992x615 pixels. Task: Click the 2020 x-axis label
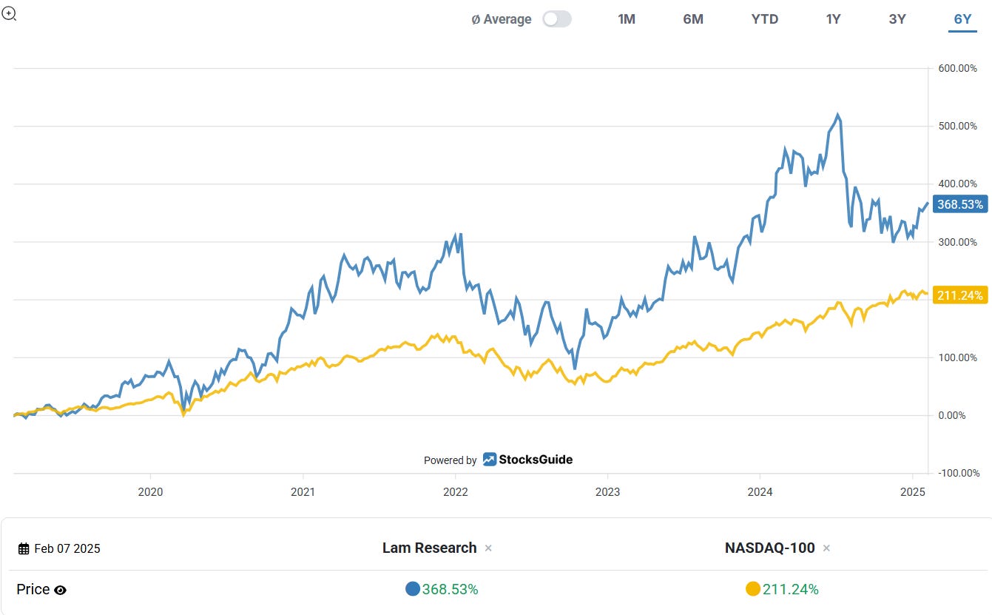click(x=150, y=491)
